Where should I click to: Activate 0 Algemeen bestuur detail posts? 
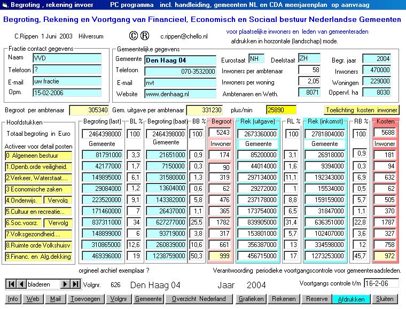point(37,156)
